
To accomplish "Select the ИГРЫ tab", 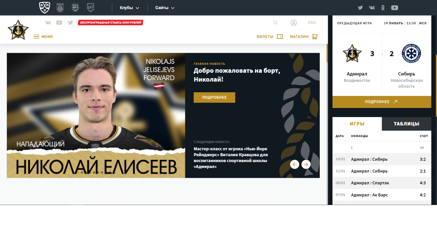I will pos(357,124).
